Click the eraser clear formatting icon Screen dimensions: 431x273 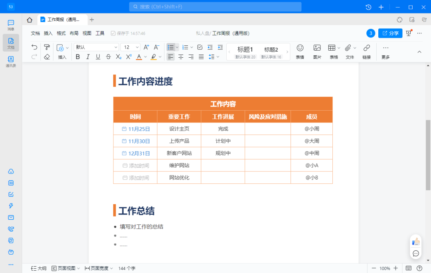(47, 57)
